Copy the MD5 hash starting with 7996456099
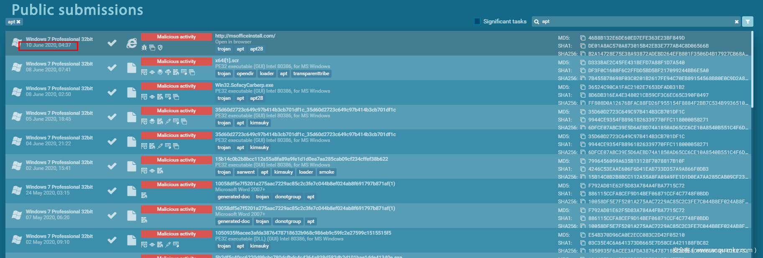This screenshot has width=763, height=258. 582,161
